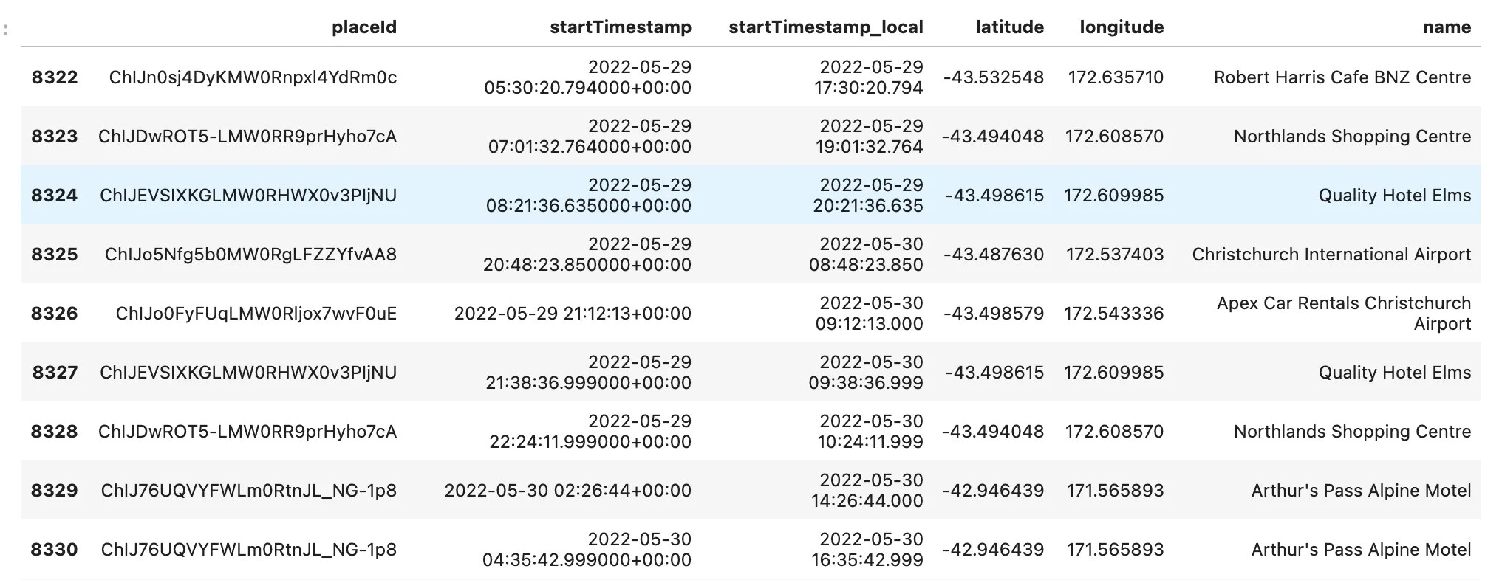The image size is (1485, 580).
Task: Click the local timestamp 2022-05-30 16:35:42.999 cell
Action: click(x=867, y=550)
